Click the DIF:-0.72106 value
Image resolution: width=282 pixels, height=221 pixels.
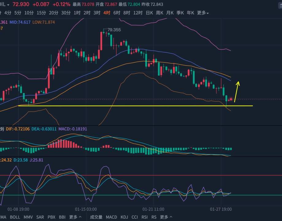(18, 129)
